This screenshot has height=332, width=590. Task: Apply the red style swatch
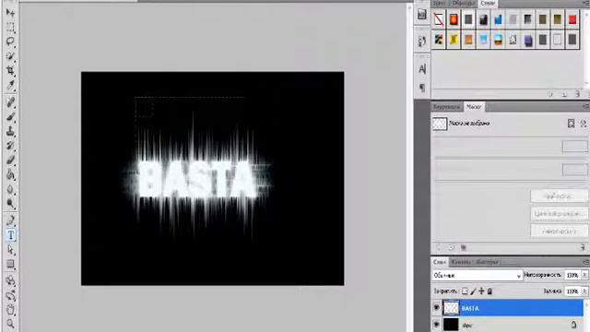[x=572, y=19]
